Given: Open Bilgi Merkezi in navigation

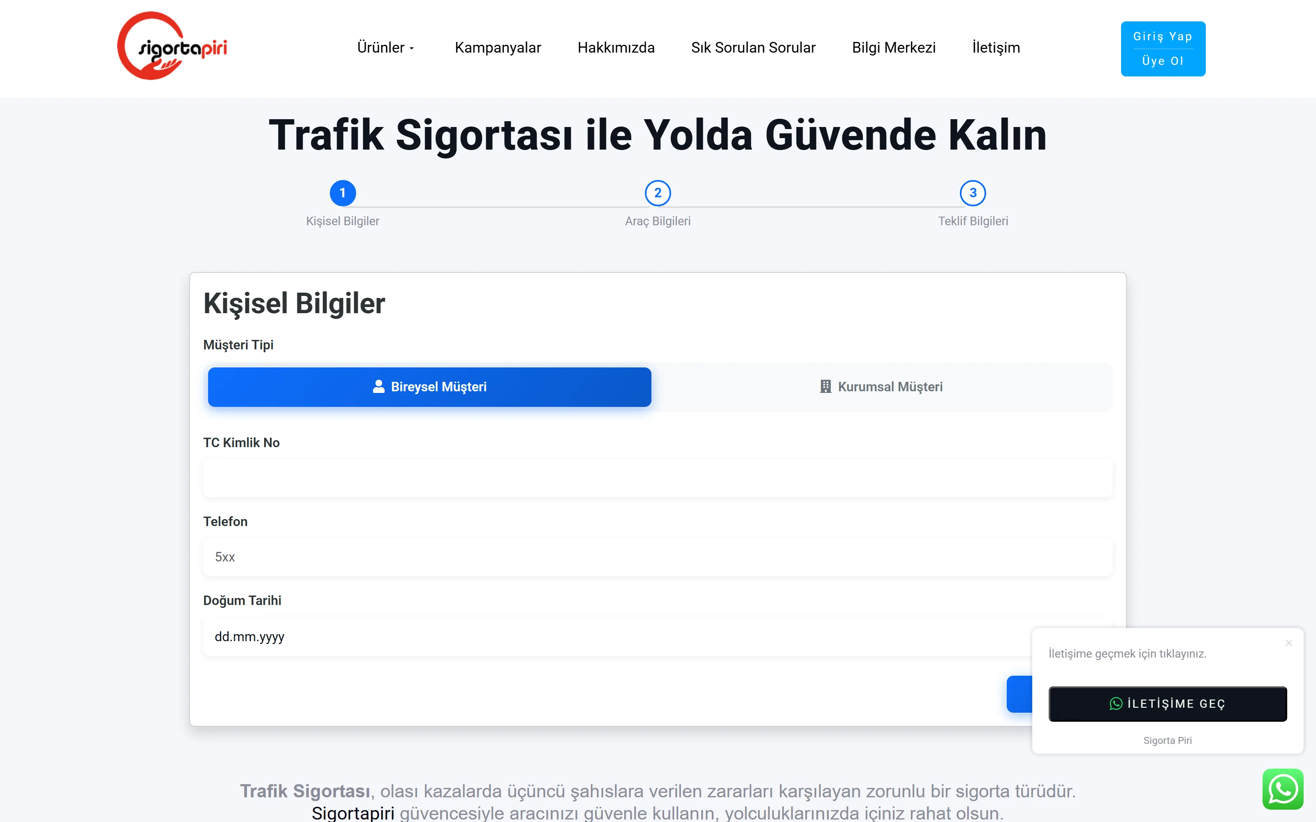Looking at the screenshot, I should [x=894, y=48].
